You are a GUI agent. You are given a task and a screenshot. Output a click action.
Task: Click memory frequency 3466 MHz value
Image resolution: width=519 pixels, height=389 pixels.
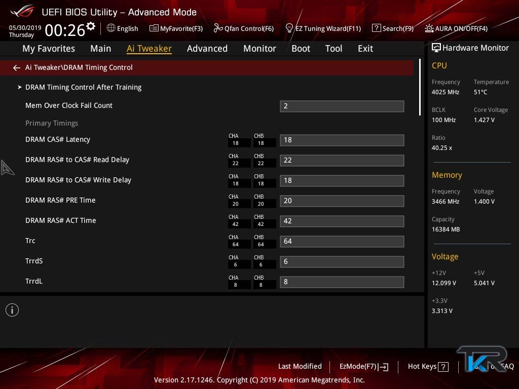[x=446, y=202]
